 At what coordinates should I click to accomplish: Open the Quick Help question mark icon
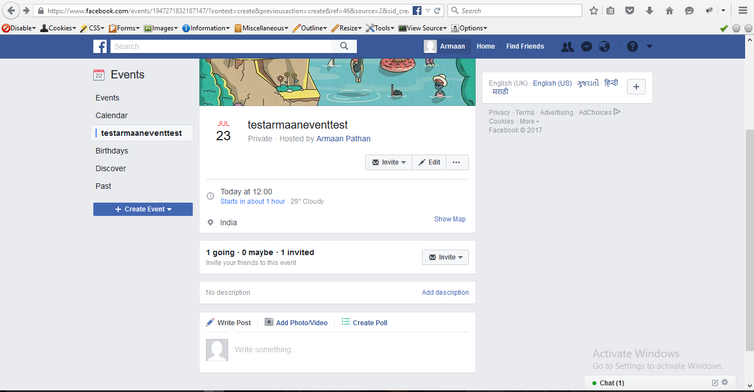[632, 47]
